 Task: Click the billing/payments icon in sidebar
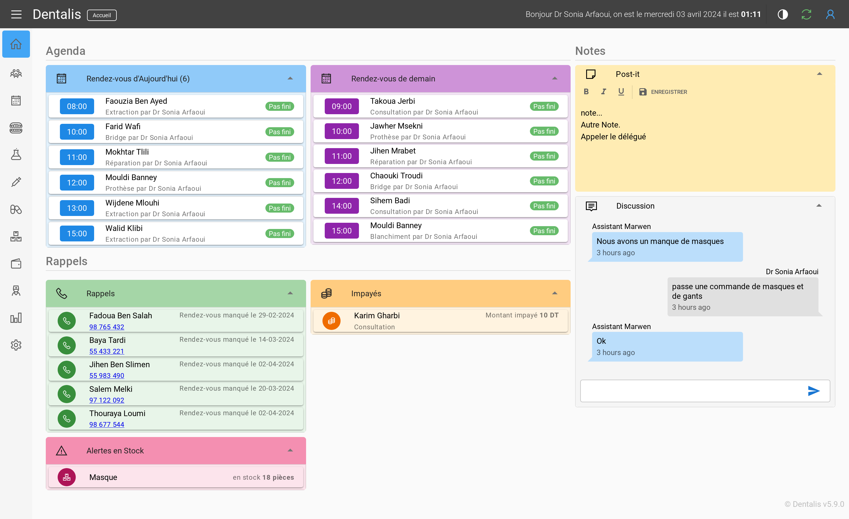[x=16, y=263]
